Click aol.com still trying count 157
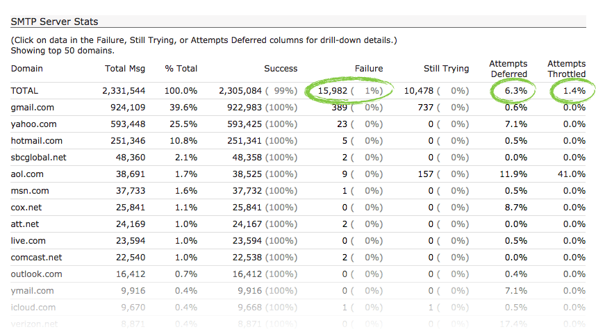 [426, 174]
